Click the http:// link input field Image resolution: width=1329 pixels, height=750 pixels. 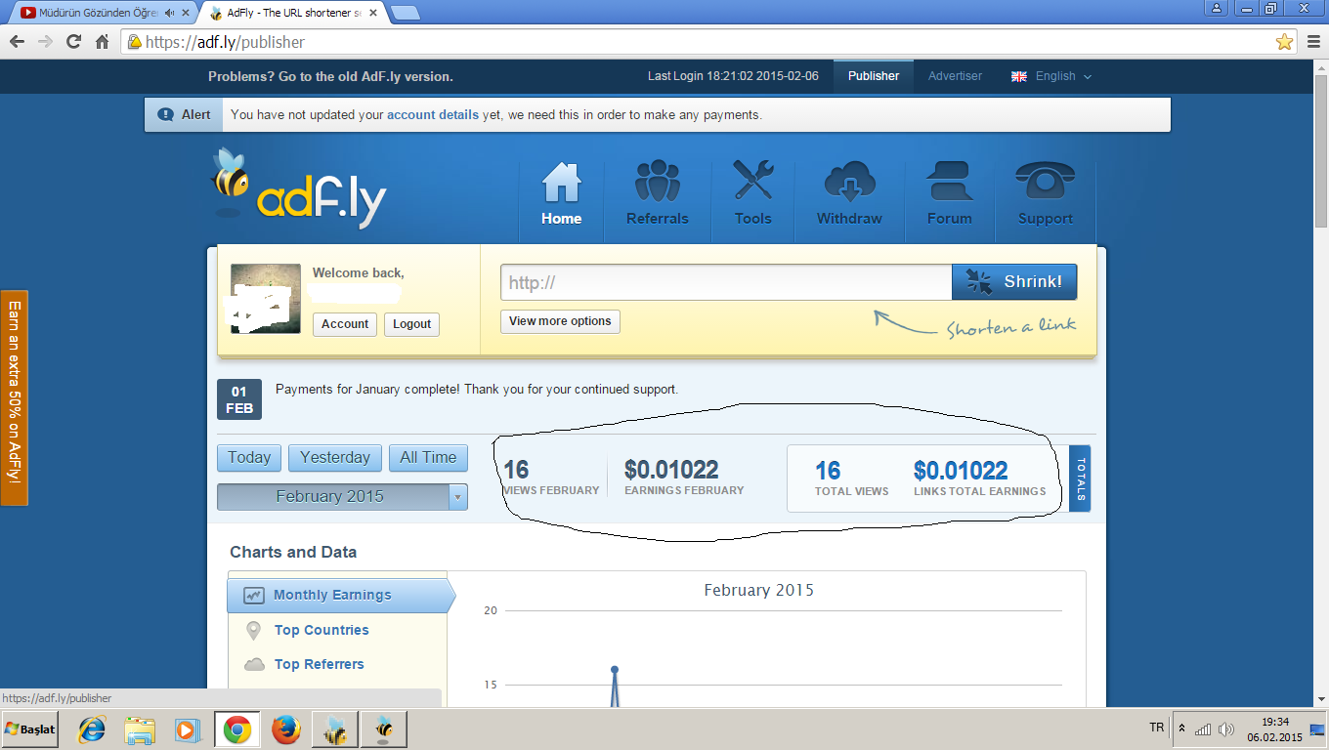(726, 282)
